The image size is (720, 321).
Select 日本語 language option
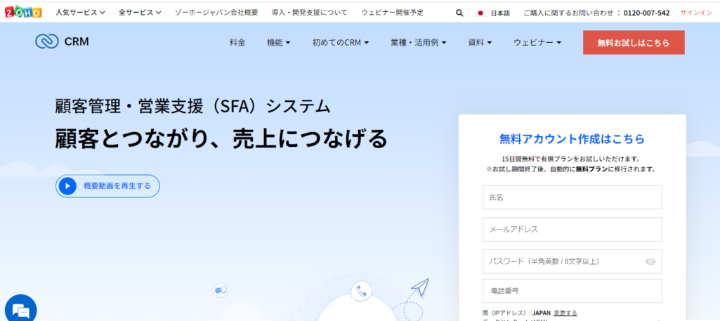500,13
